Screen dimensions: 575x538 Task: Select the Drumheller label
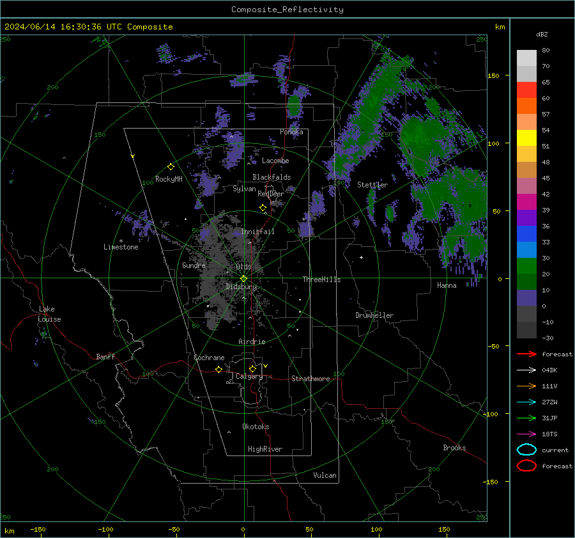point(374,315)
